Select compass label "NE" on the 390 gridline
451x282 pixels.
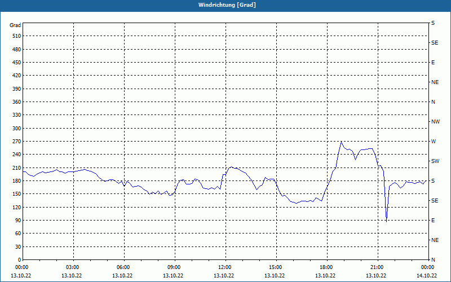(435, 82)
